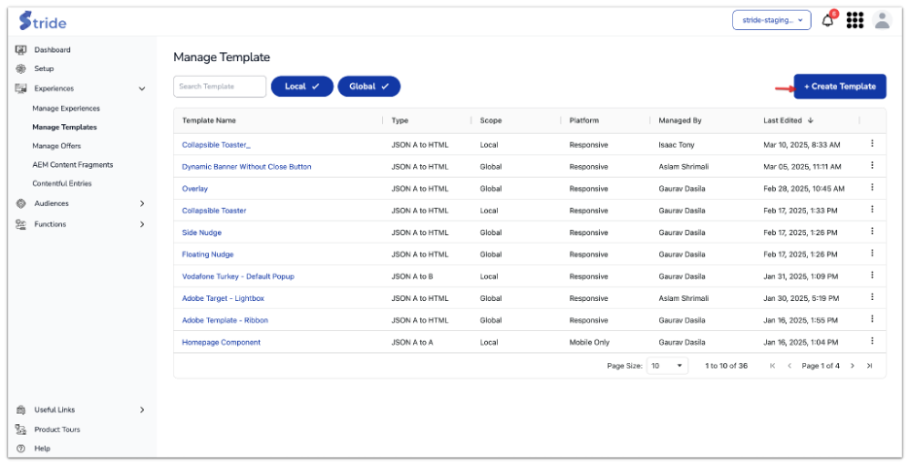910x466 pixels.
Task: Open the Homepage Component template link
Action: tap(221, 343)
